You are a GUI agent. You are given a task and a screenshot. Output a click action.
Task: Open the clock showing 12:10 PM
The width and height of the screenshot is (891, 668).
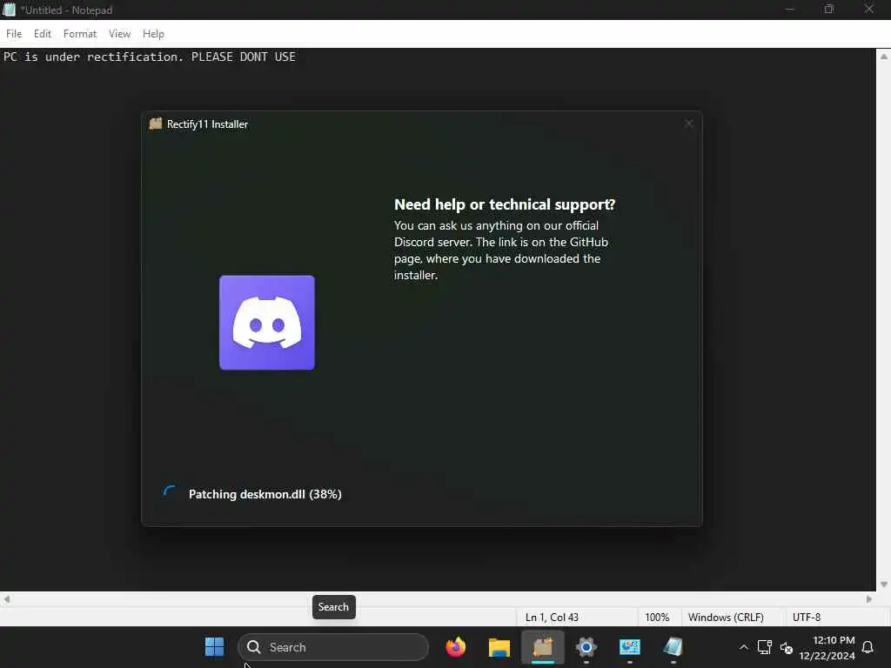click(x=827, y=647)
